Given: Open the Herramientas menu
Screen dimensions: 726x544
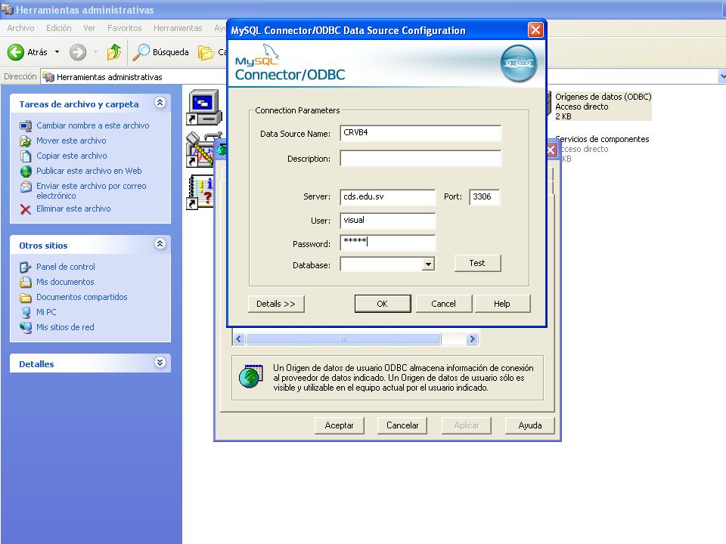Looking at the screenshot, I should pos(178,28).
